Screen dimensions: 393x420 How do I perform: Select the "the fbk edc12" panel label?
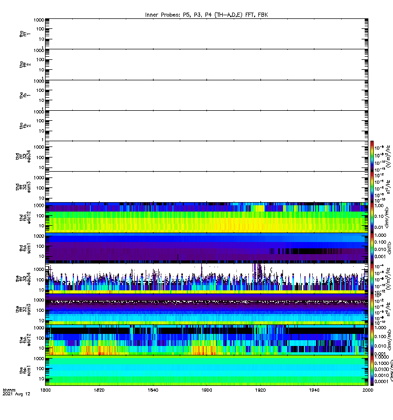[x=25, y=340]
